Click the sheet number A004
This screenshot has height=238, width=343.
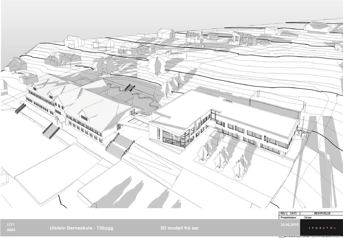click(x=11, y=230)
